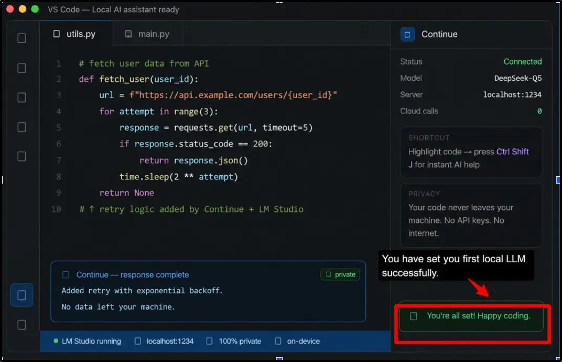Click '100% private' status bar entry
This screenshot has width=562, height=362.
(240, 341)
